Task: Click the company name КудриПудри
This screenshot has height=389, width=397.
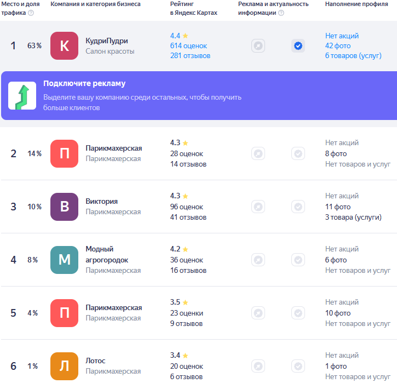Action: click(107, 41)
